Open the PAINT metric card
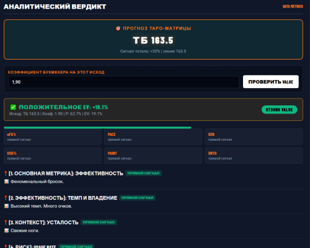Viewport: 310px width, 248px height. point(153,156)
